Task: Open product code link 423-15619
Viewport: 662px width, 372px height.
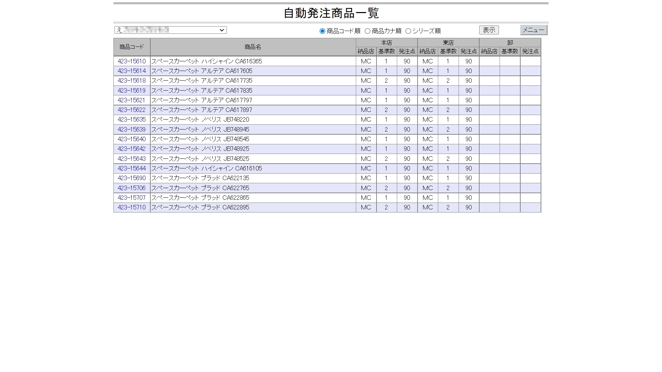Action: [132, 91]
